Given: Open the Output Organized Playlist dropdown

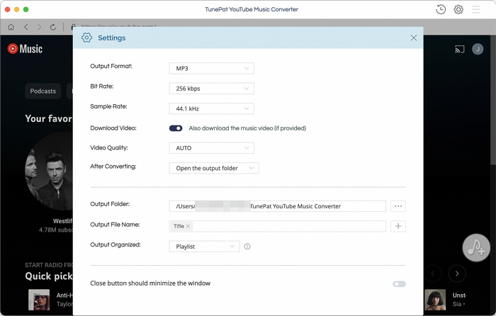Looking at the screenshot, I should click(x=204, y=247).
